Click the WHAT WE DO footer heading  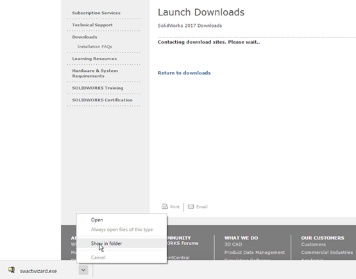point(241,238)
